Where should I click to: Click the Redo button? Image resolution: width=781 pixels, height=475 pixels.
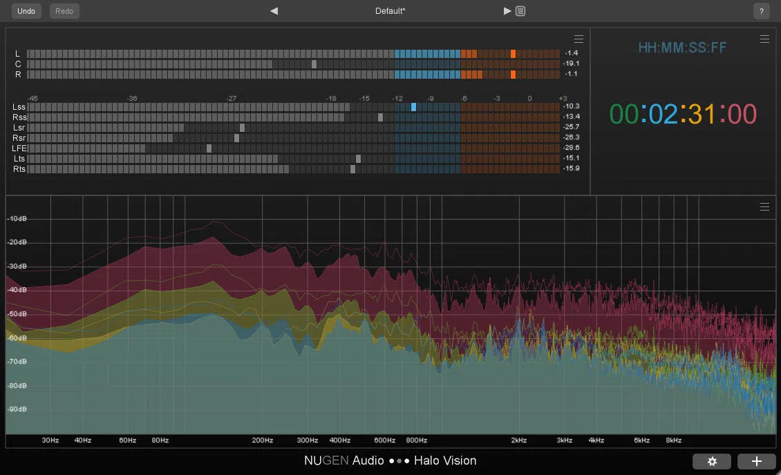(64, 11)
